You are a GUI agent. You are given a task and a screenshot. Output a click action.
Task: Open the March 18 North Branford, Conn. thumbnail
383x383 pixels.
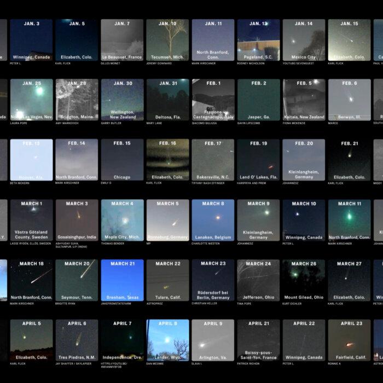coord(31,280)
